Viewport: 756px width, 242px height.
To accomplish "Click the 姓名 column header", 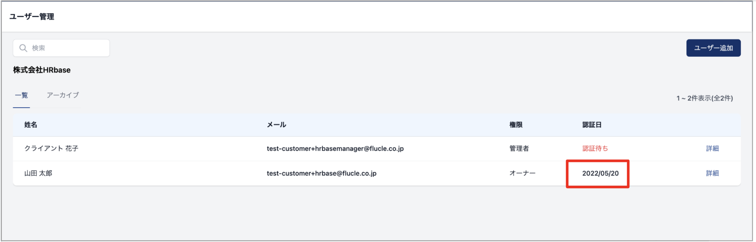I will (31, 125).
